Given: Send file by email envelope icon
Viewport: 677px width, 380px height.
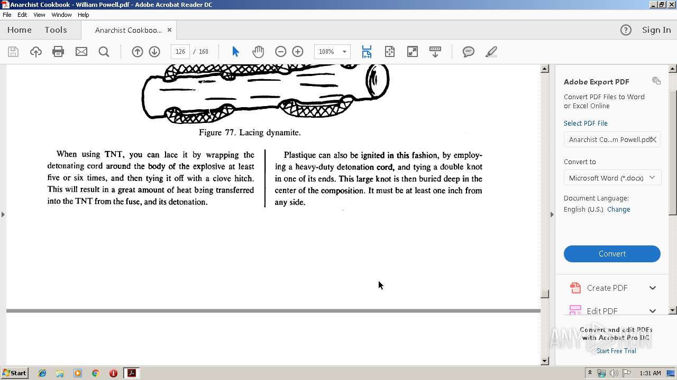Looking at the screenshot, I should 81,52.
